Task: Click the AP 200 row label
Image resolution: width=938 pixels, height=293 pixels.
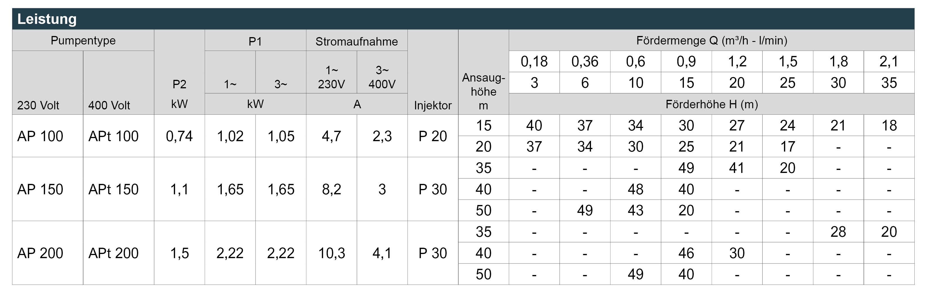Action: coord(48,253)
